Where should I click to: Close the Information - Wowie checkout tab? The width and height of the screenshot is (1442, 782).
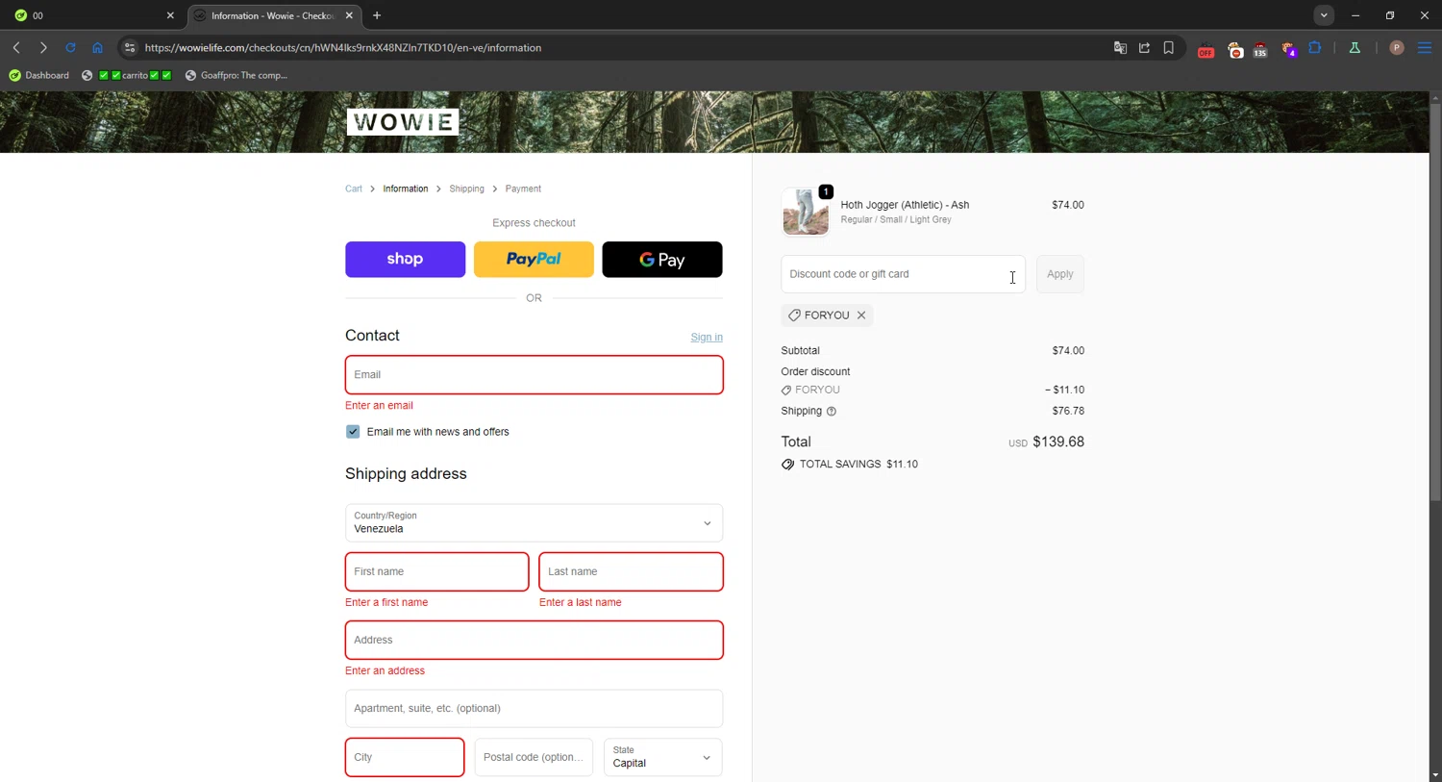pos(349,15)
